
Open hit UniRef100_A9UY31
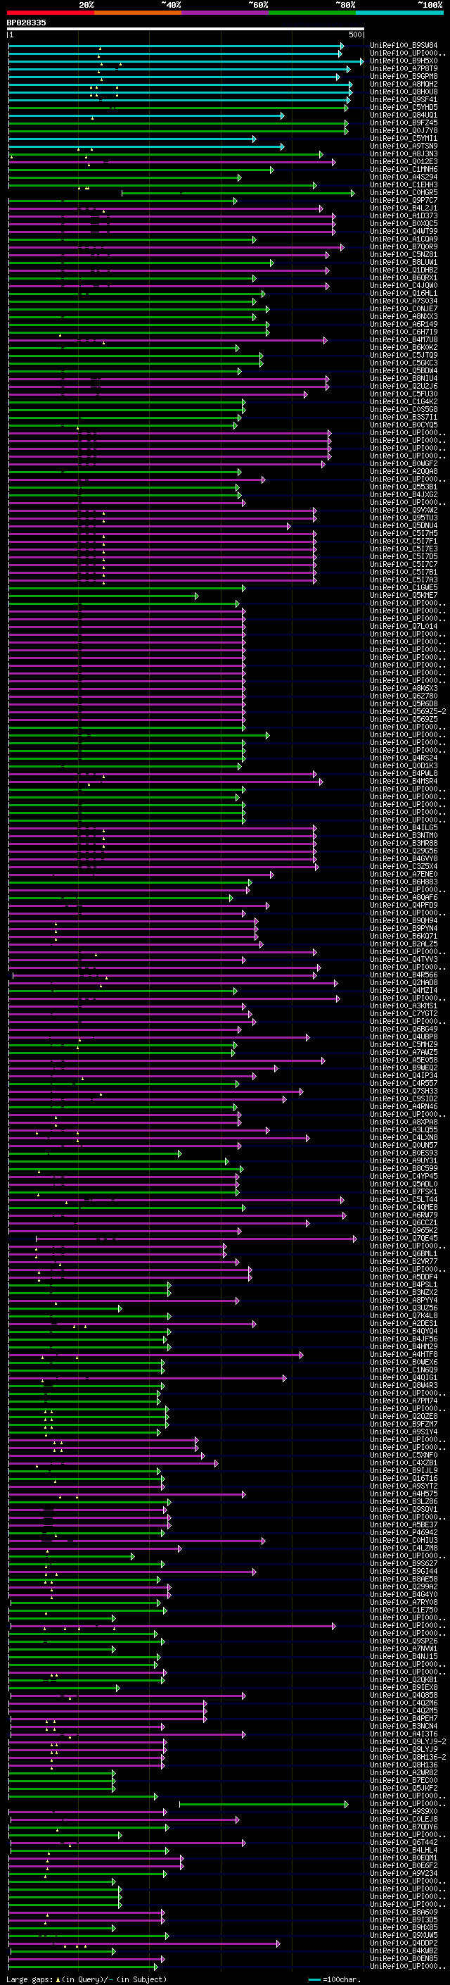pos(404,1160)
